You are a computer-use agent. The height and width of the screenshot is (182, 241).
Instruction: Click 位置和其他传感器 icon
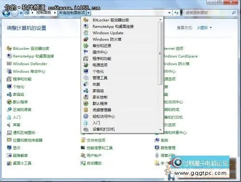pos(9,140)
